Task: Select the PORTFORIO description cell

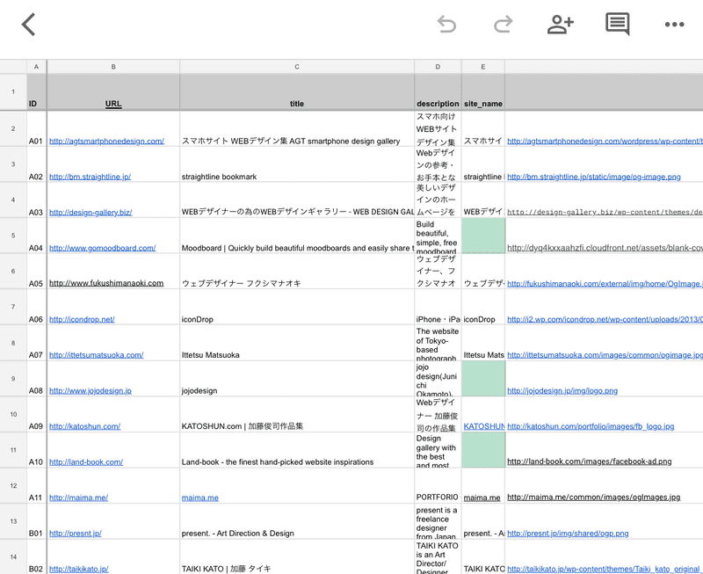Action: [x=438, y=485]
